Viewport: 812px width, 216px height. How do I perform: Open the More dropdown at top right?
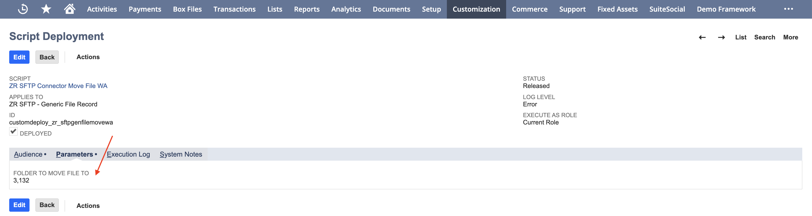coord(790,38)
